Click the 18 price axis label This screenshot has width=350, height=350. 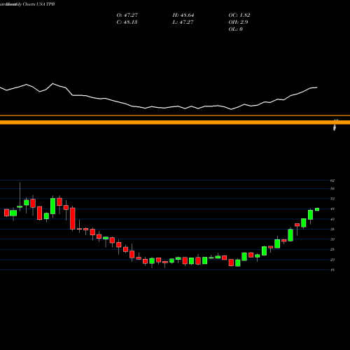[x=332, y=269]
